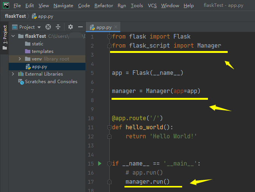Screen dimensions: 255x192
Task: Click '@app.route' decorator on line 10
Action: [x=129, y=118]
